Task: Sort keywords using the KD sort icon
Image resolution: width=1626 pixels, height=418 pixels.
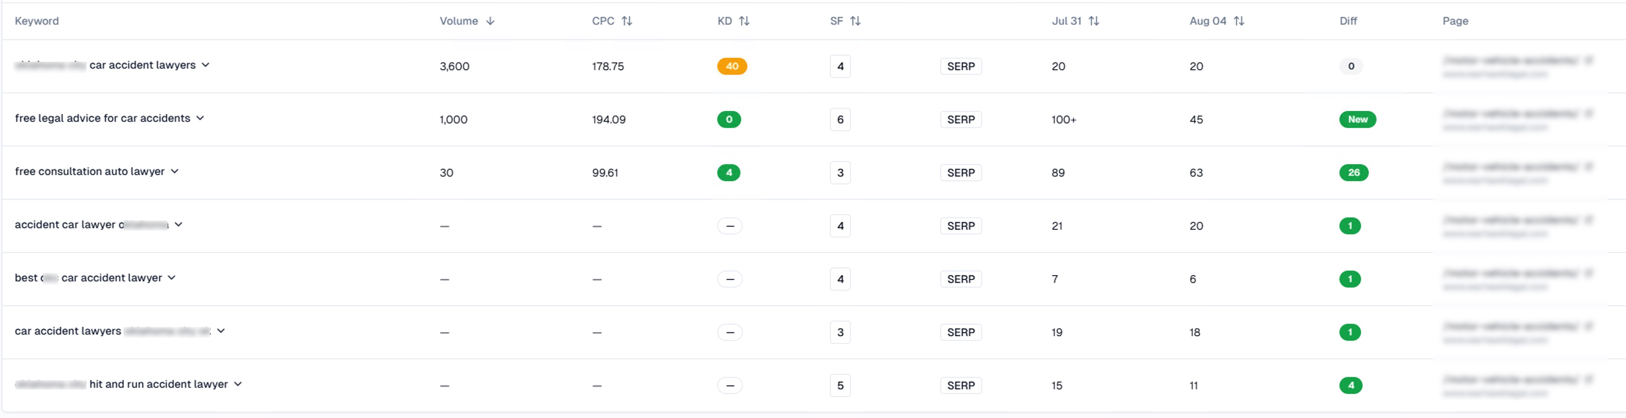Action: click(745, 21)
